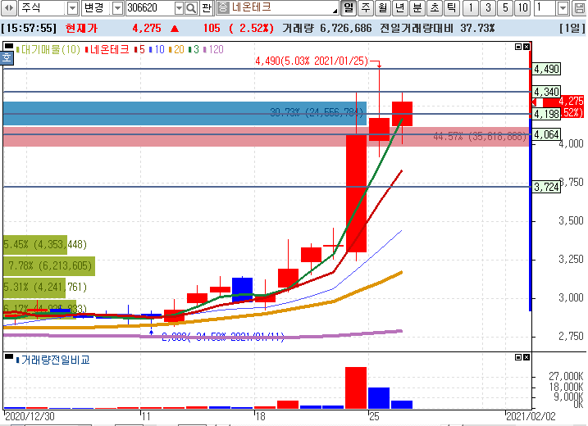Click the 호 order-book side tab
This screenshot has width=588, height=426.
coord(7,57)
